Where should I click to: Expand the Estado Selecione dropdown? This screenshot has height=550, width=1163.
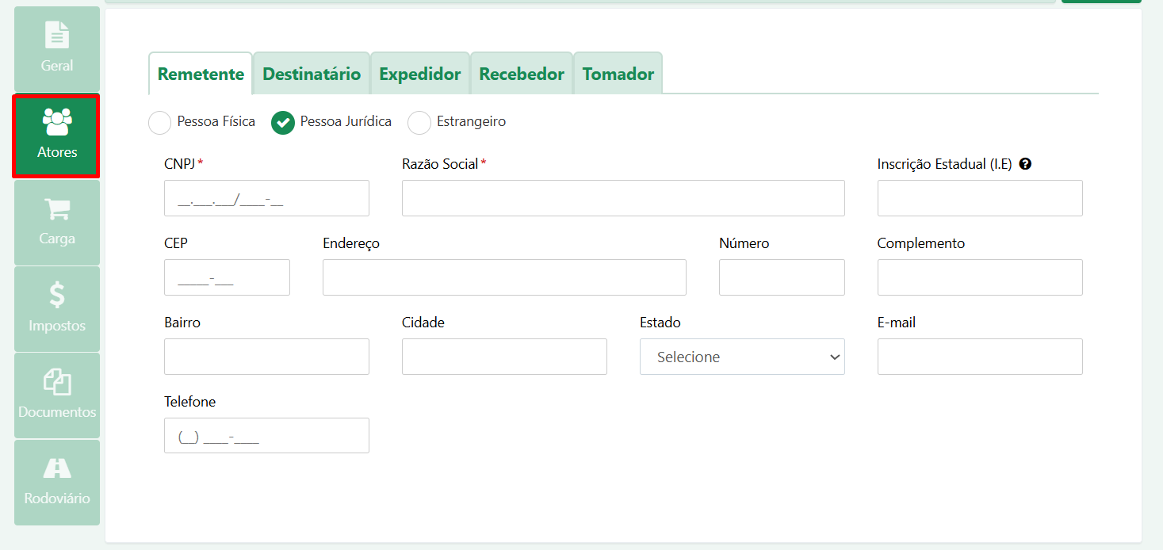pyautogui.click(x=742, y=357)
